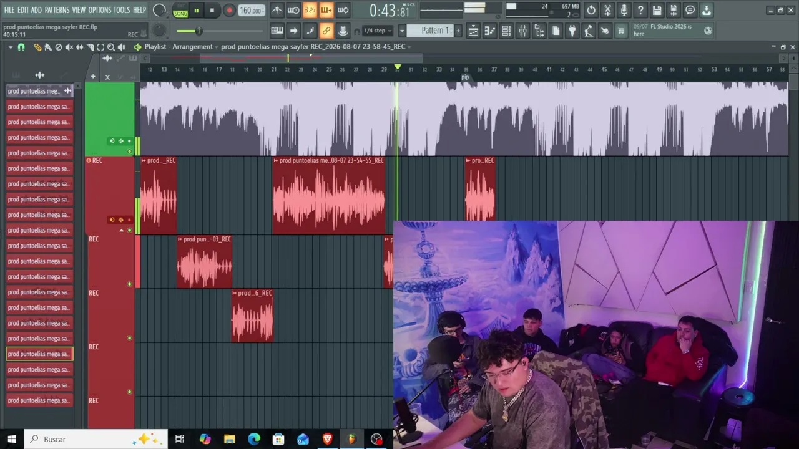799x449 pixels.
Task: Open the Playlist view icon
Action: 474,31
